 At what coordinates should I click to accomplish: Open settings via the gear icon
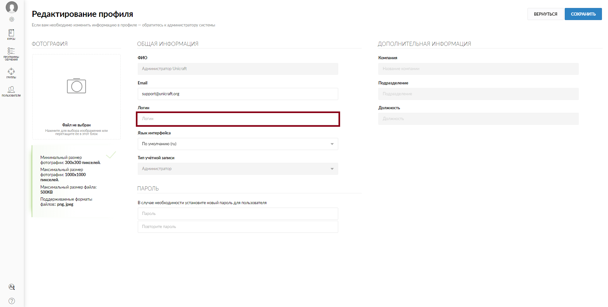pos(12,19)
